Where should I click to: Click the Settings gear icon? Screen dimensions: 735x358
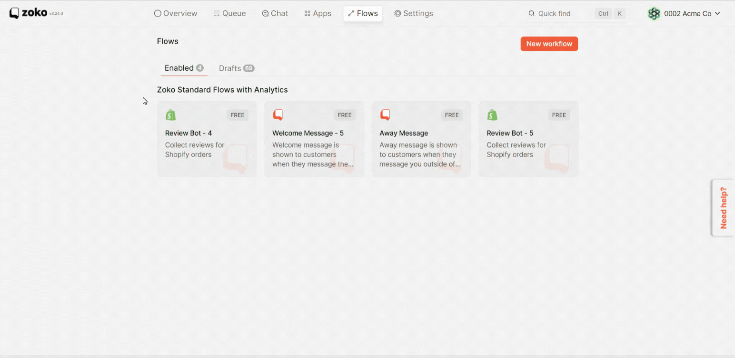pyautogui.click(x=397, y=13)
